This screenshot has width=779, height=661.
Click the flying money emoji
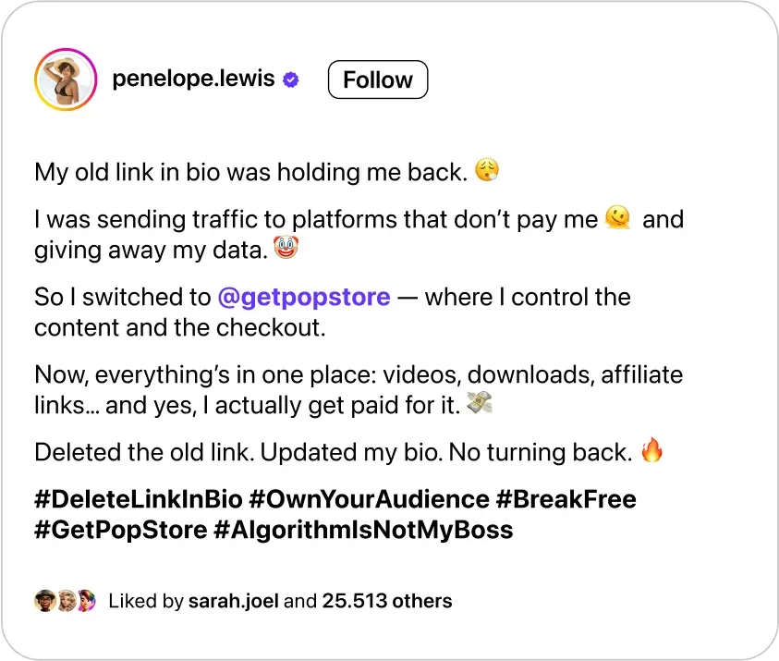pos(479,402)
